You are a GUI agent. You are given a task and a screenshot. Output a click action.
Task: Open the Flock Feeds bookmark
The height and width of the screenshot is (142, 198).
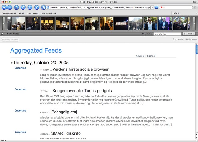(33, 13)
